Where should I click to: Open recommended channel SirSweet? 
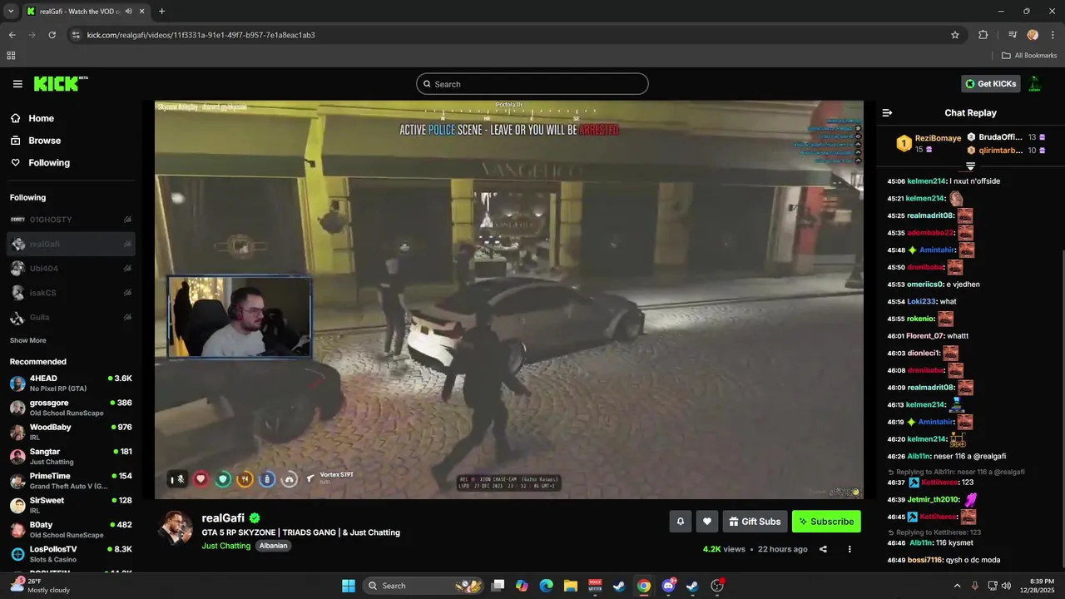point(71,506)
